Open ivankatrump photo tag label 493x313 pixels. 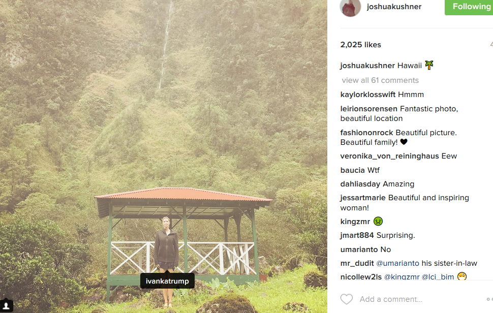[x=167, y=281]
